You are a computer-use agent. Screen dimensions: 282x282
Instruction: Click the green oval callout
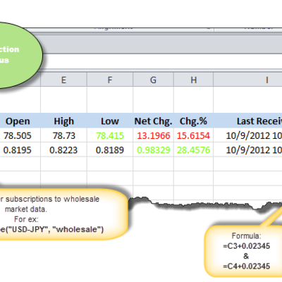point(19,55)
